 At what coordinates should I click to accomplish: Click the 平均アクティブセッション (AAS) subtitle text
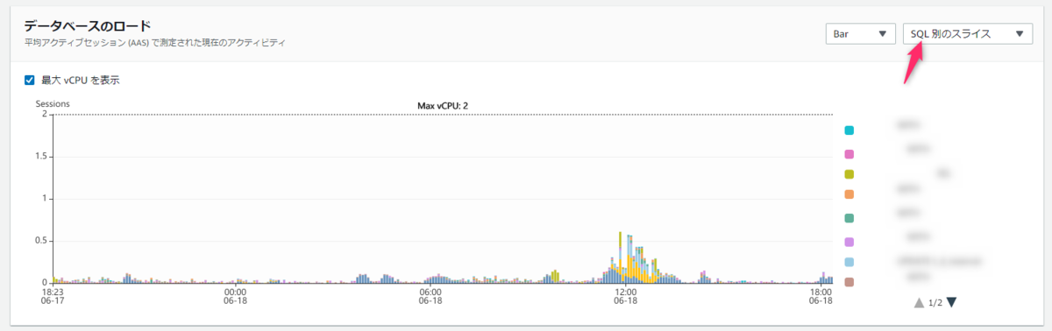click(155, 42)
